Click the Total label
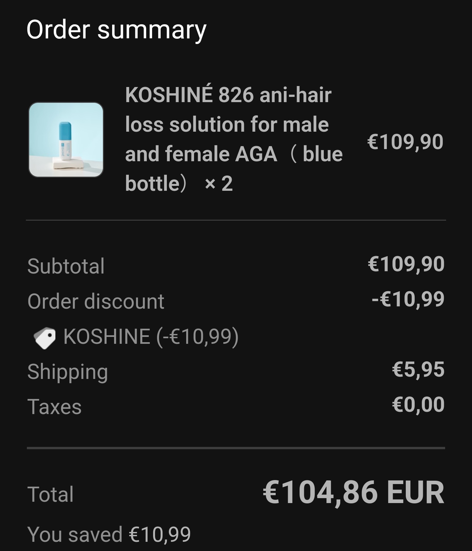The height and width of the screenshot is (551, 472). (50, 494)
